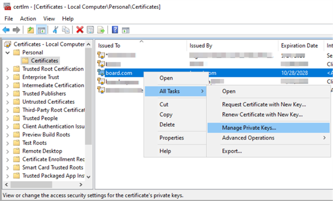
Task: Click the Forward arrow toolbar icon
Action: (17, 30)
